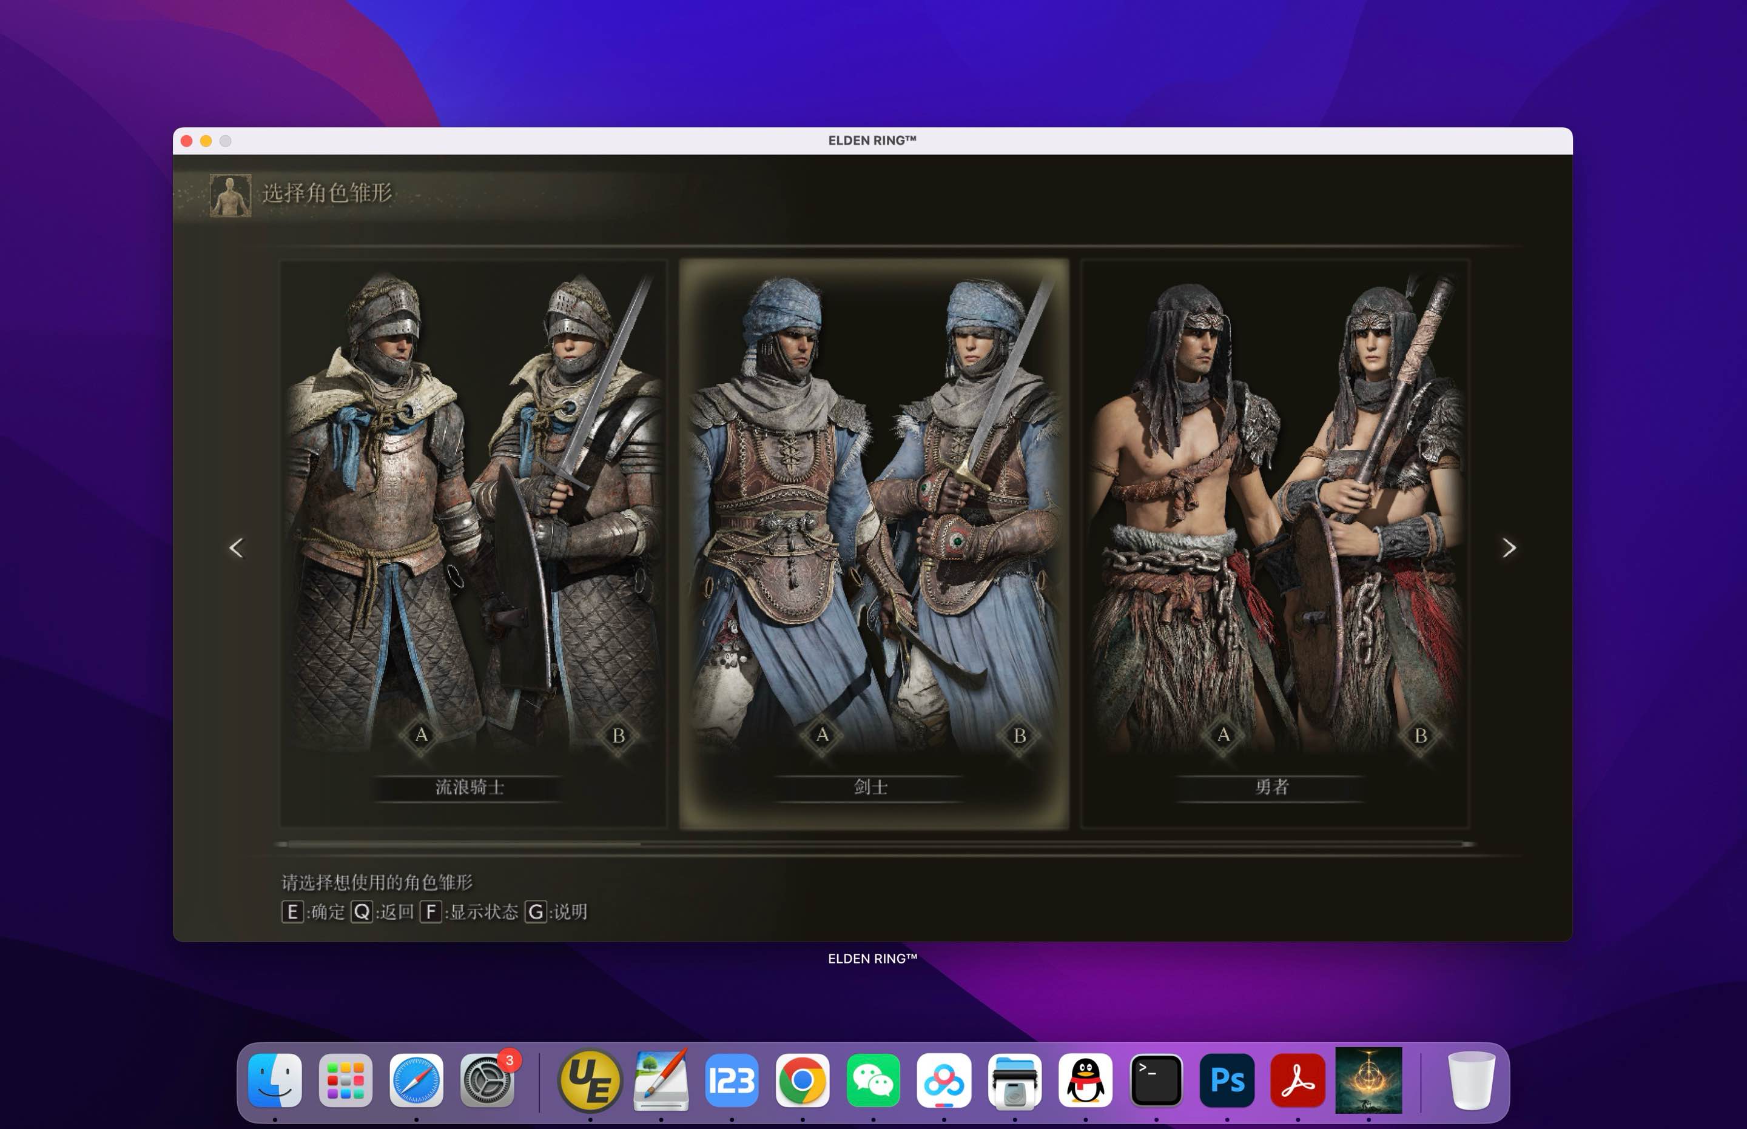Select body type A badge under 剑士
Screen dimensions: 1747x1129
point(822,735)
